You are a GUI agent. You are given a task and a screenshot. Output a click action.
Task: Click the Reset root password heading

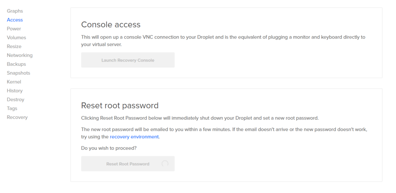pos(120,106)
